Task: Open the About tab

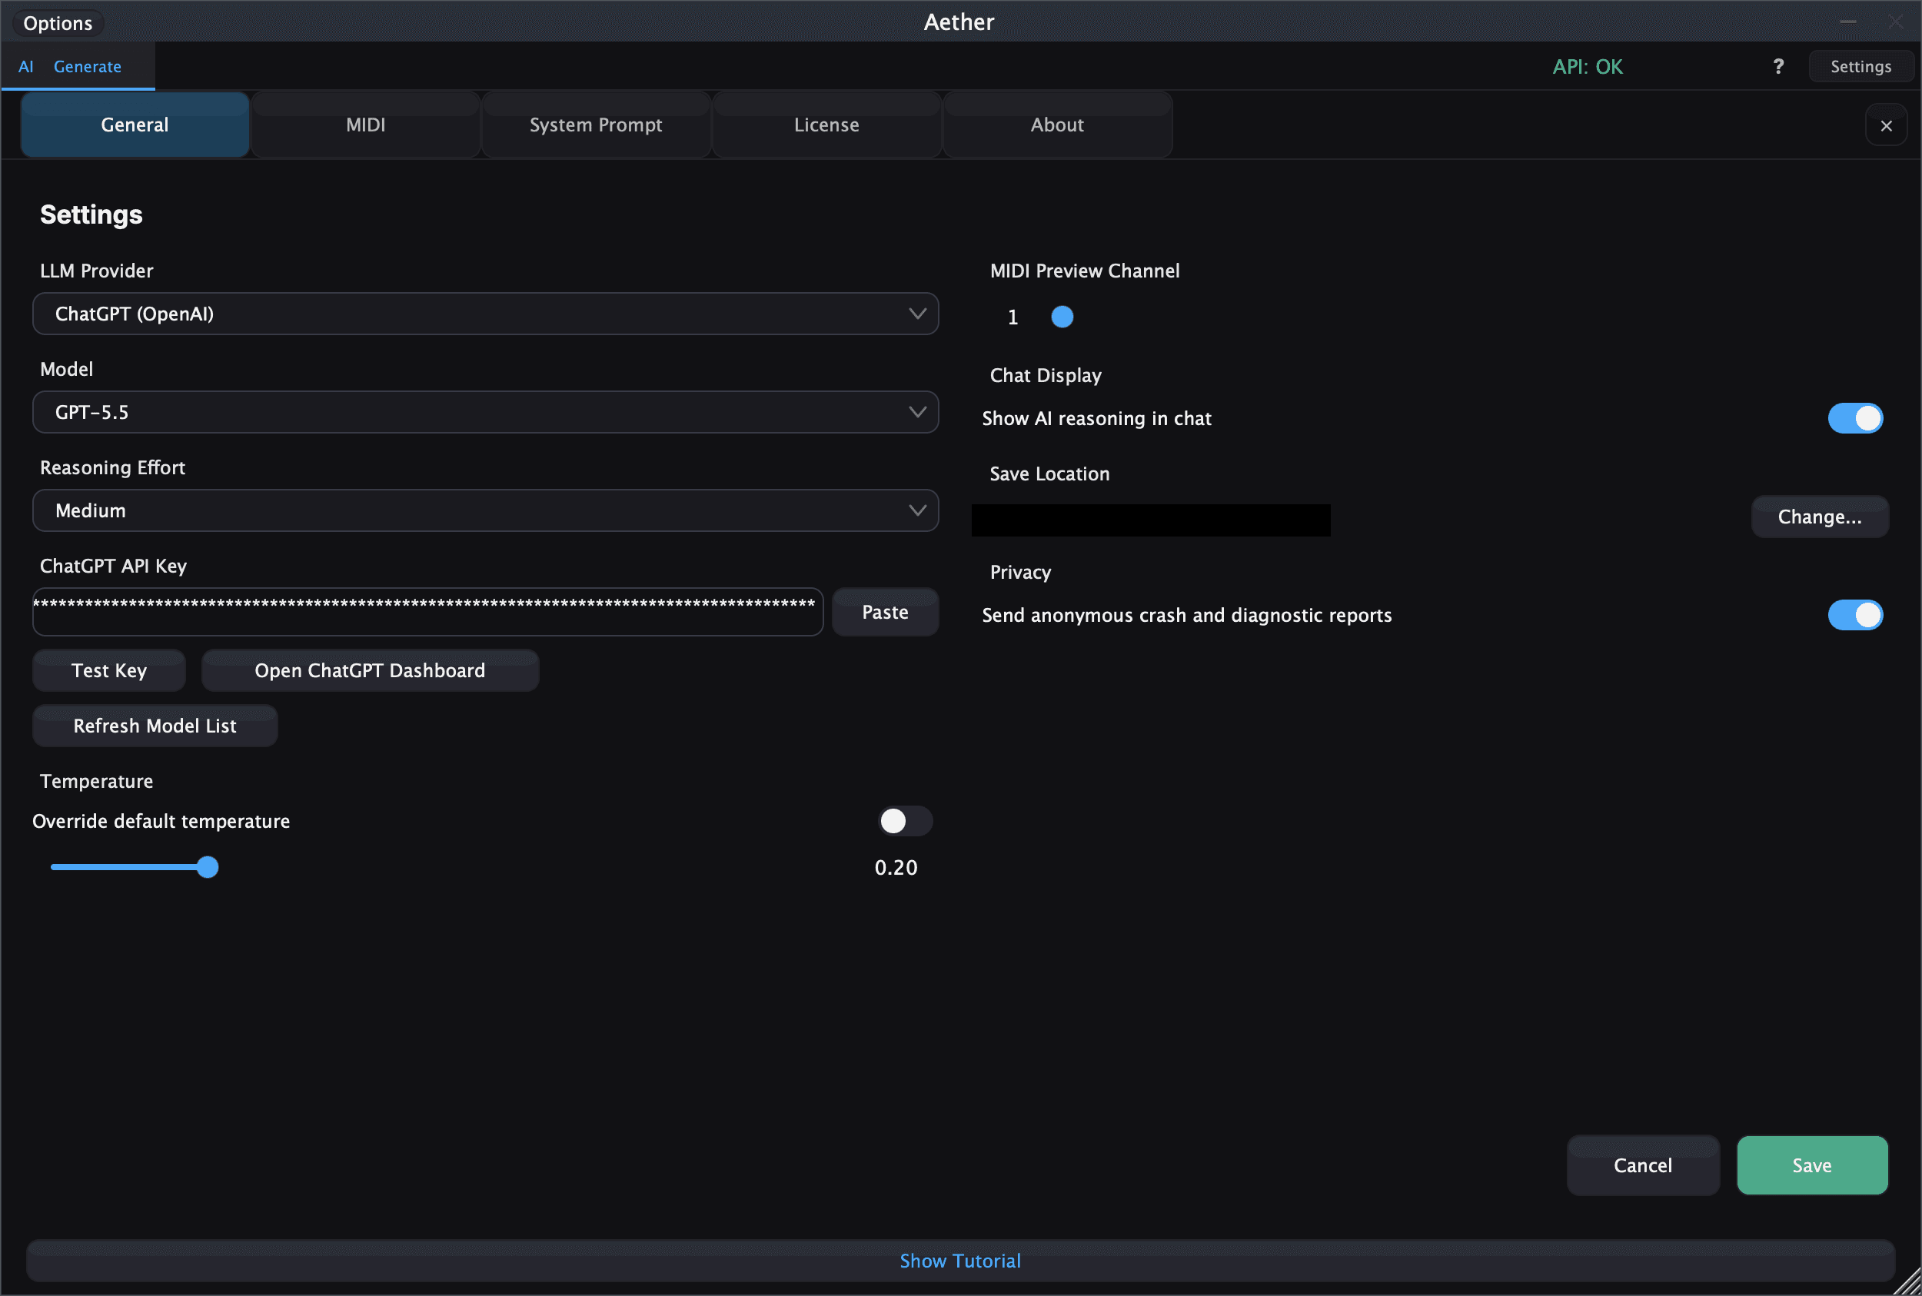Action: 1057,125
